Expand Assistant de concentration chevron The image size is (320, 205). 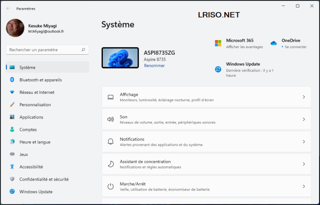click(x=304, y=164)
